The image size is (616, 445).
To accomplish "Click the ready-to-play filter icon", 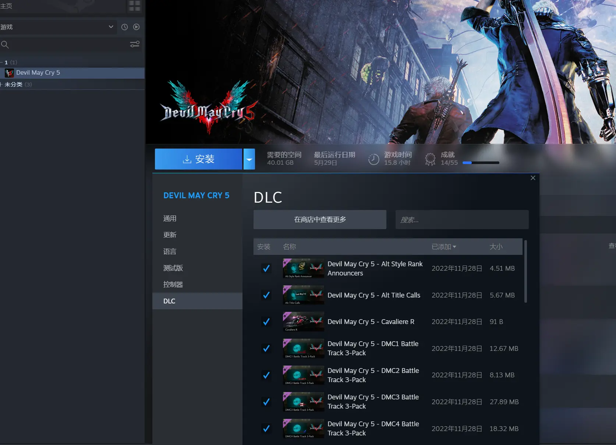I will 137,27.
